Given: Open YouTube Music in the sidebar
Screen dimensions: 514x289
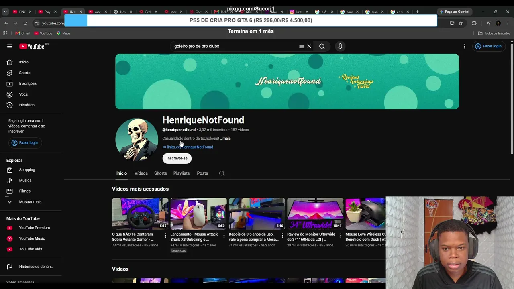Looking at the screenshot, I should coord(31,238).
